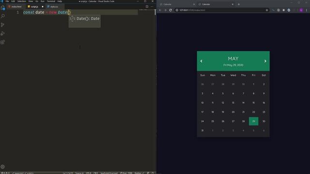Open the Manage gear at the bottom of the activity bar
This screenshot has width=310, height=174.
coord(3,167)
